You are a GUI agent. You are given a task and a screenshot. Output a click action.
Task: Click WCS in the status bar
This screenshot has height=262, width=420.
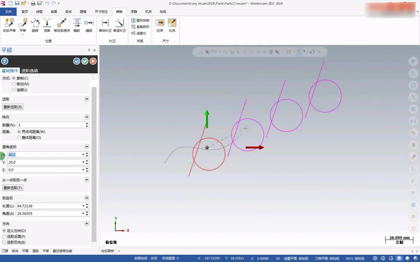click(355, 258)
